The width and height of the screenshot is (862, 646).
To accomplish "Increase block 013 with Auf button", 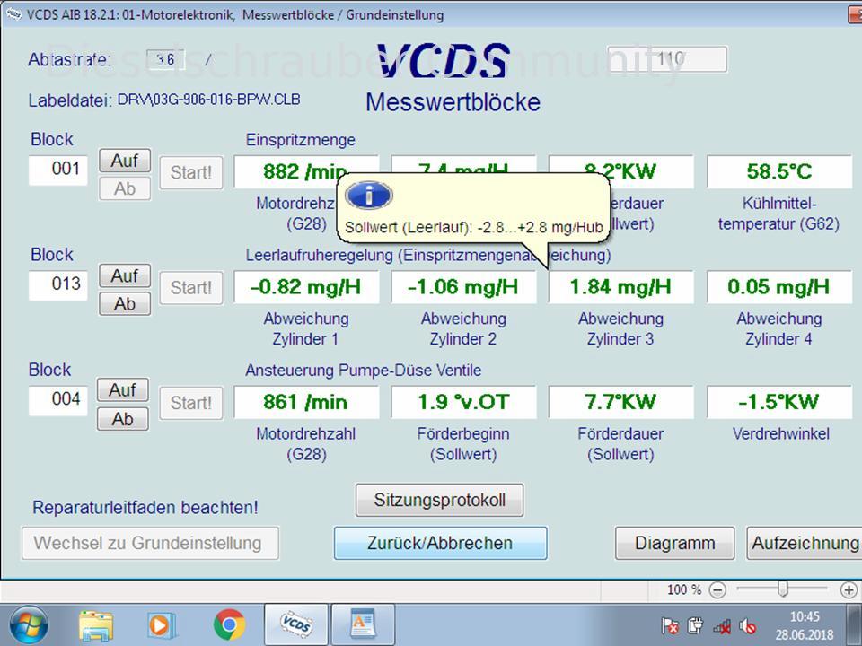I will pos(125,275).
